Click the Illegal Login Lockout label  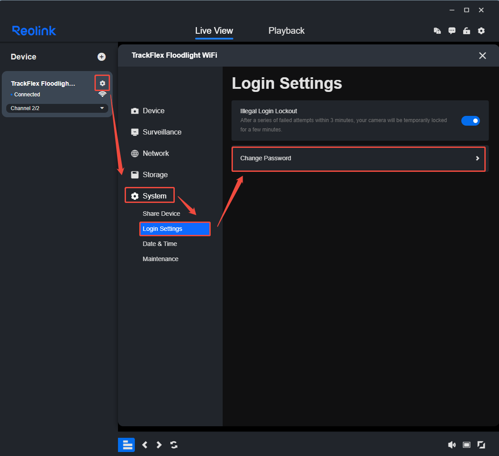point(269,111)
